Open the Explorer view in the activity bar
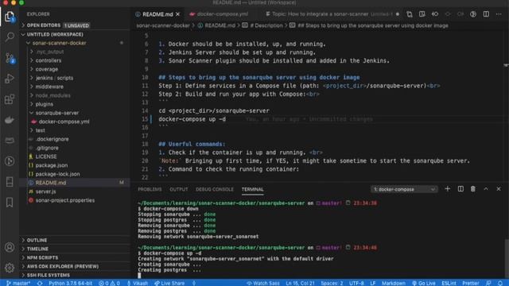Screen dimensions: 509x286 10,17
